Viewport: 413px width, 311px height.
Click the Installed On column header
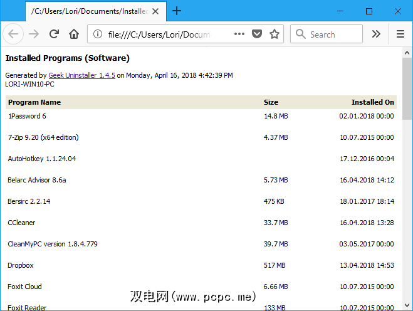pos(372,102)
